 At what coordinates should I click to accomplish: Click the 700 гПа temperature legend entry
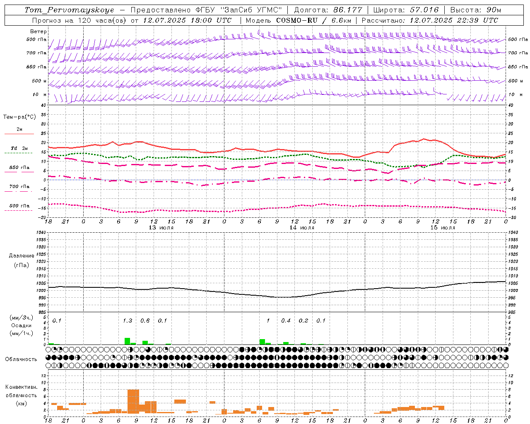click(19, 187)
